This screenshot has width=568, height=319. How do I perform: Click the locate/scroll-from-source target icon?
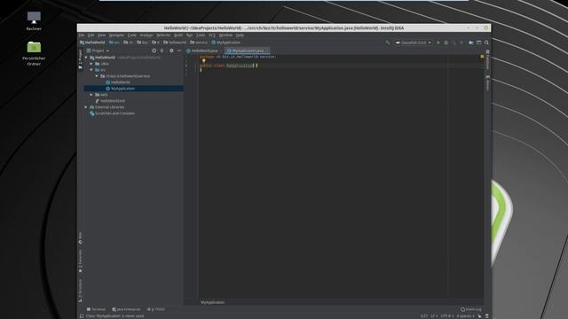(154, 51)
